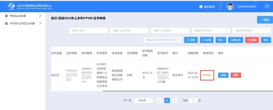Image resolution: width=273 pixels, height=110 pixels.
Task: Click the 审核状态 column header
Action: coord(208,53)
